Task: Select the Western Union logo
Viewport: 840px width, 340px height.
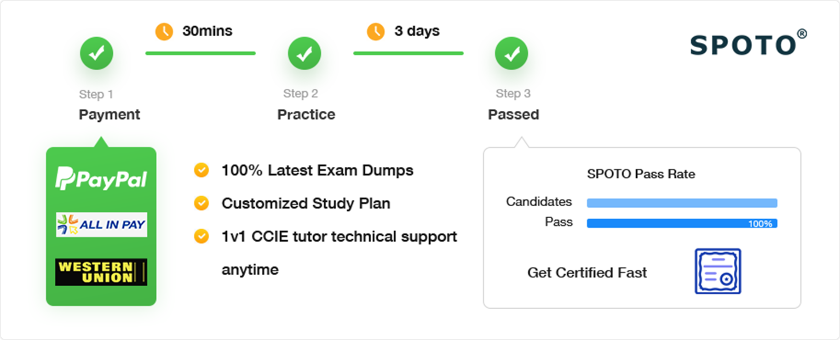Action: point(101,272)
